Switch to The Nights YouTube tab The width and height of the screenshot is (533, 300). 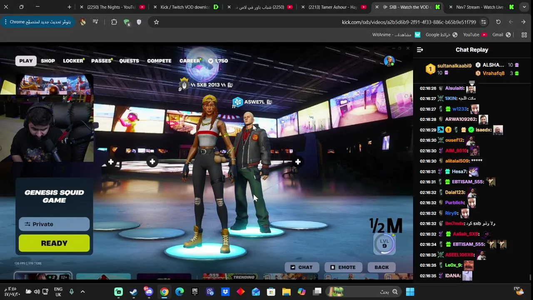(x=112, y=7)
